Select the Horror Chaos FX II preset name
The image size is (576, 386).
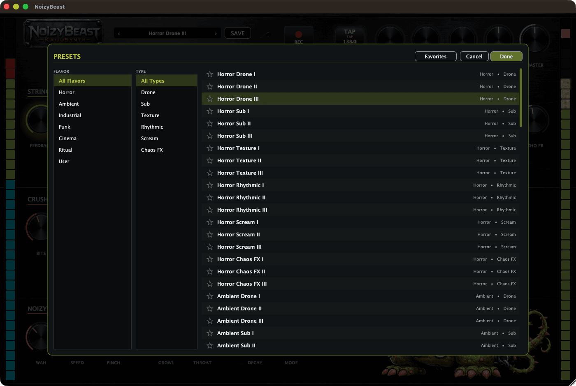coord(241,272)
